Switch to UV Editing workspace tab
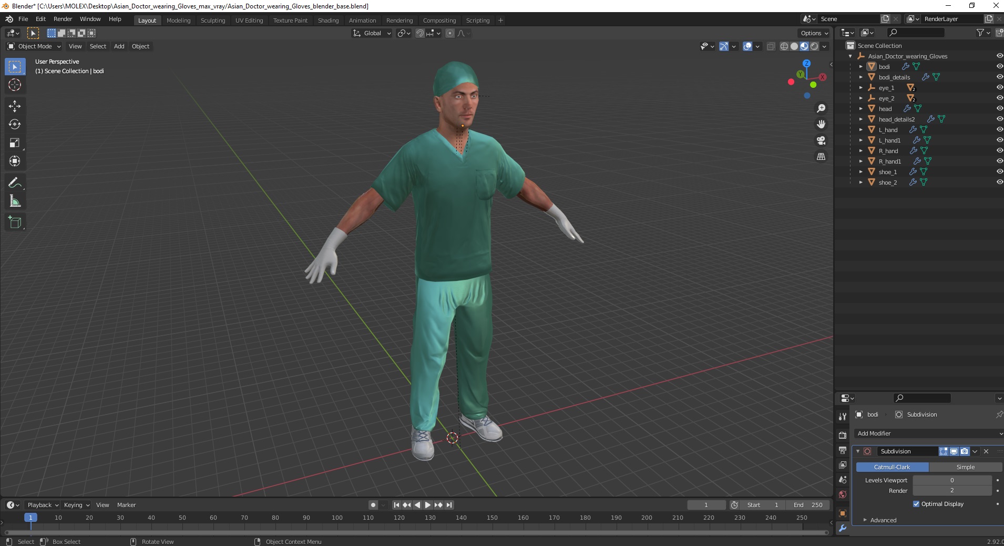1004x546 pixels. pyautogui.click(x=249, y=21)
